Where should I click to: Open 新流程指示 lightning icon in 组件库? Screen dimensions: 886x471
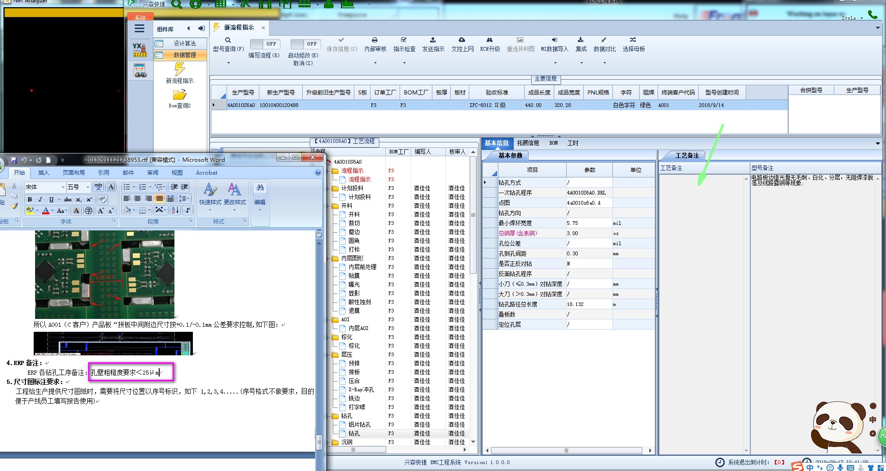(x=180, y=69)
